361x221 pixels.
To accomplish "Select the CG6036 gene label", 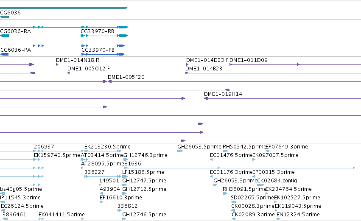I will click(10, 12).
